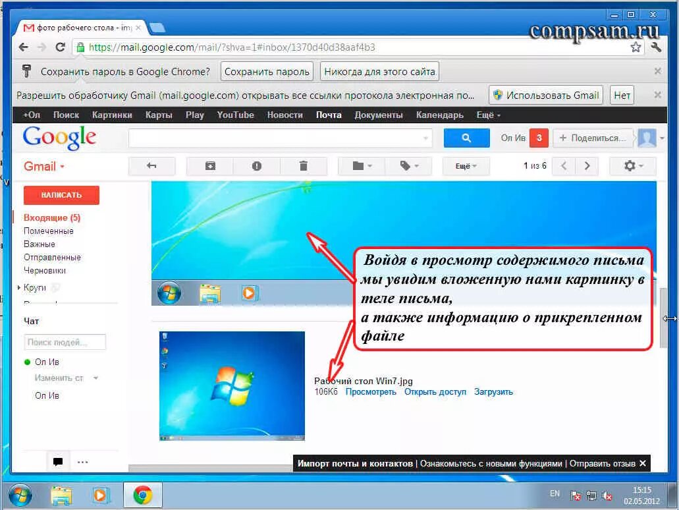The height and width of the screenshot is (510, 679).
Task: Open the Windows Start menu
Action: coord(20,496)
